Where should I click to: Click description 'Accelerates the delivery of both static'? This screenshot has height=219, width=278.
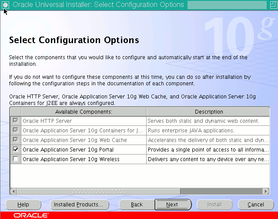tap(208, 140)
